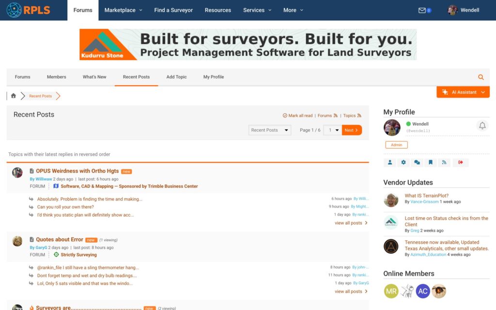Image resolution: width=496 pixels, height=310 pixels.
Task: Open Find a Surveyor in top navigation
Action: [x=173, y=10]
